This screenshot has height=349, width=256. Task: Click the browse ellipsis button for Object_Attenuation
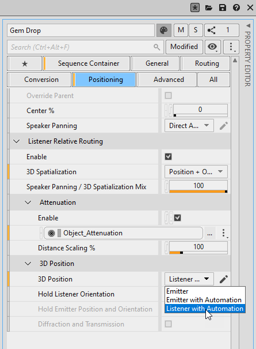point(209,233)
